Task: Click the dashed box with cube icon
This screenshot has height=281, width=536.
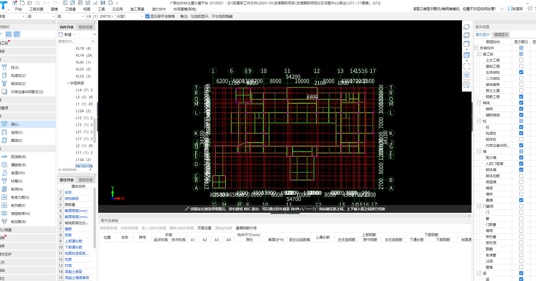Action: pos(467,75)
